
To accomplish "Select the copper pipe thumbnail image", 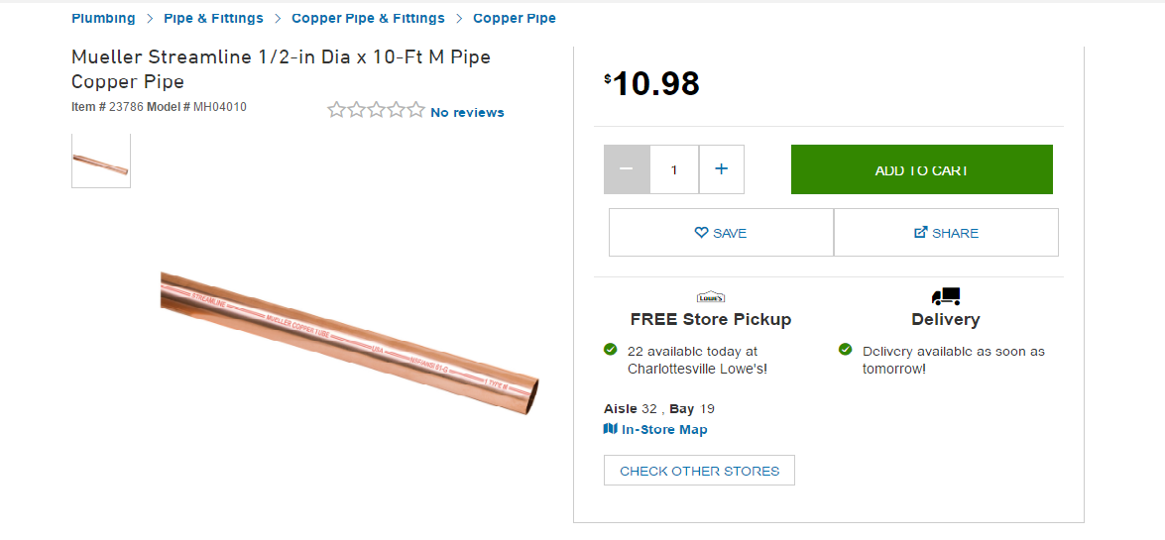I will [101, 161].
